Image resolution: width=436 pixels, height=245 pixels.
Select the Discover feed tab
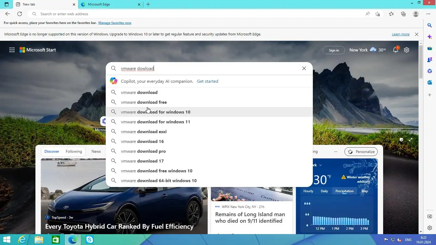[x=52, y=151]
